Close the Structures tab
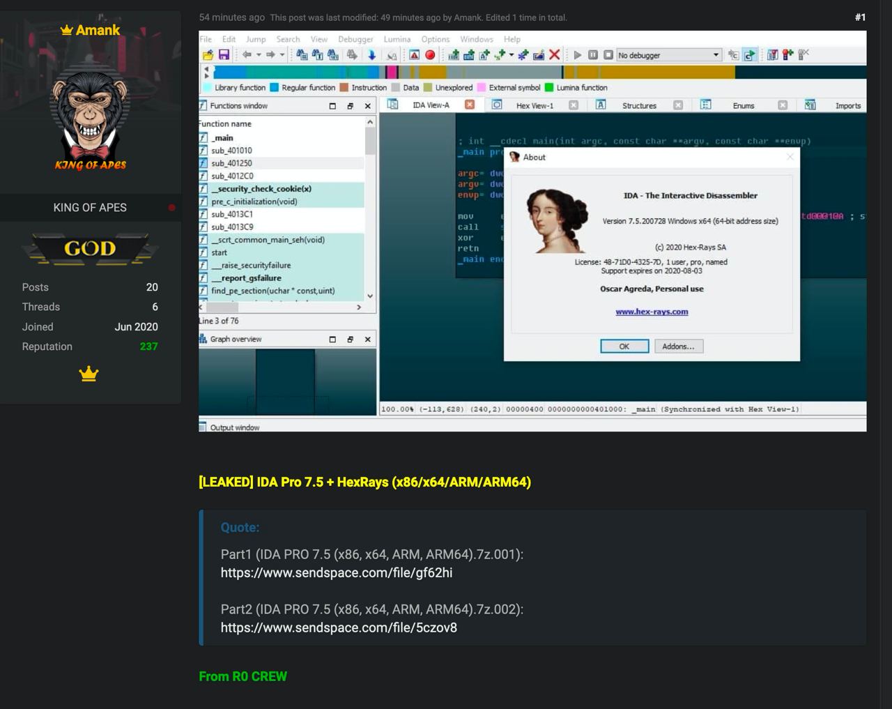Viewport: 892px width, 709px height. pyautogui.click(x=678, y=105)
